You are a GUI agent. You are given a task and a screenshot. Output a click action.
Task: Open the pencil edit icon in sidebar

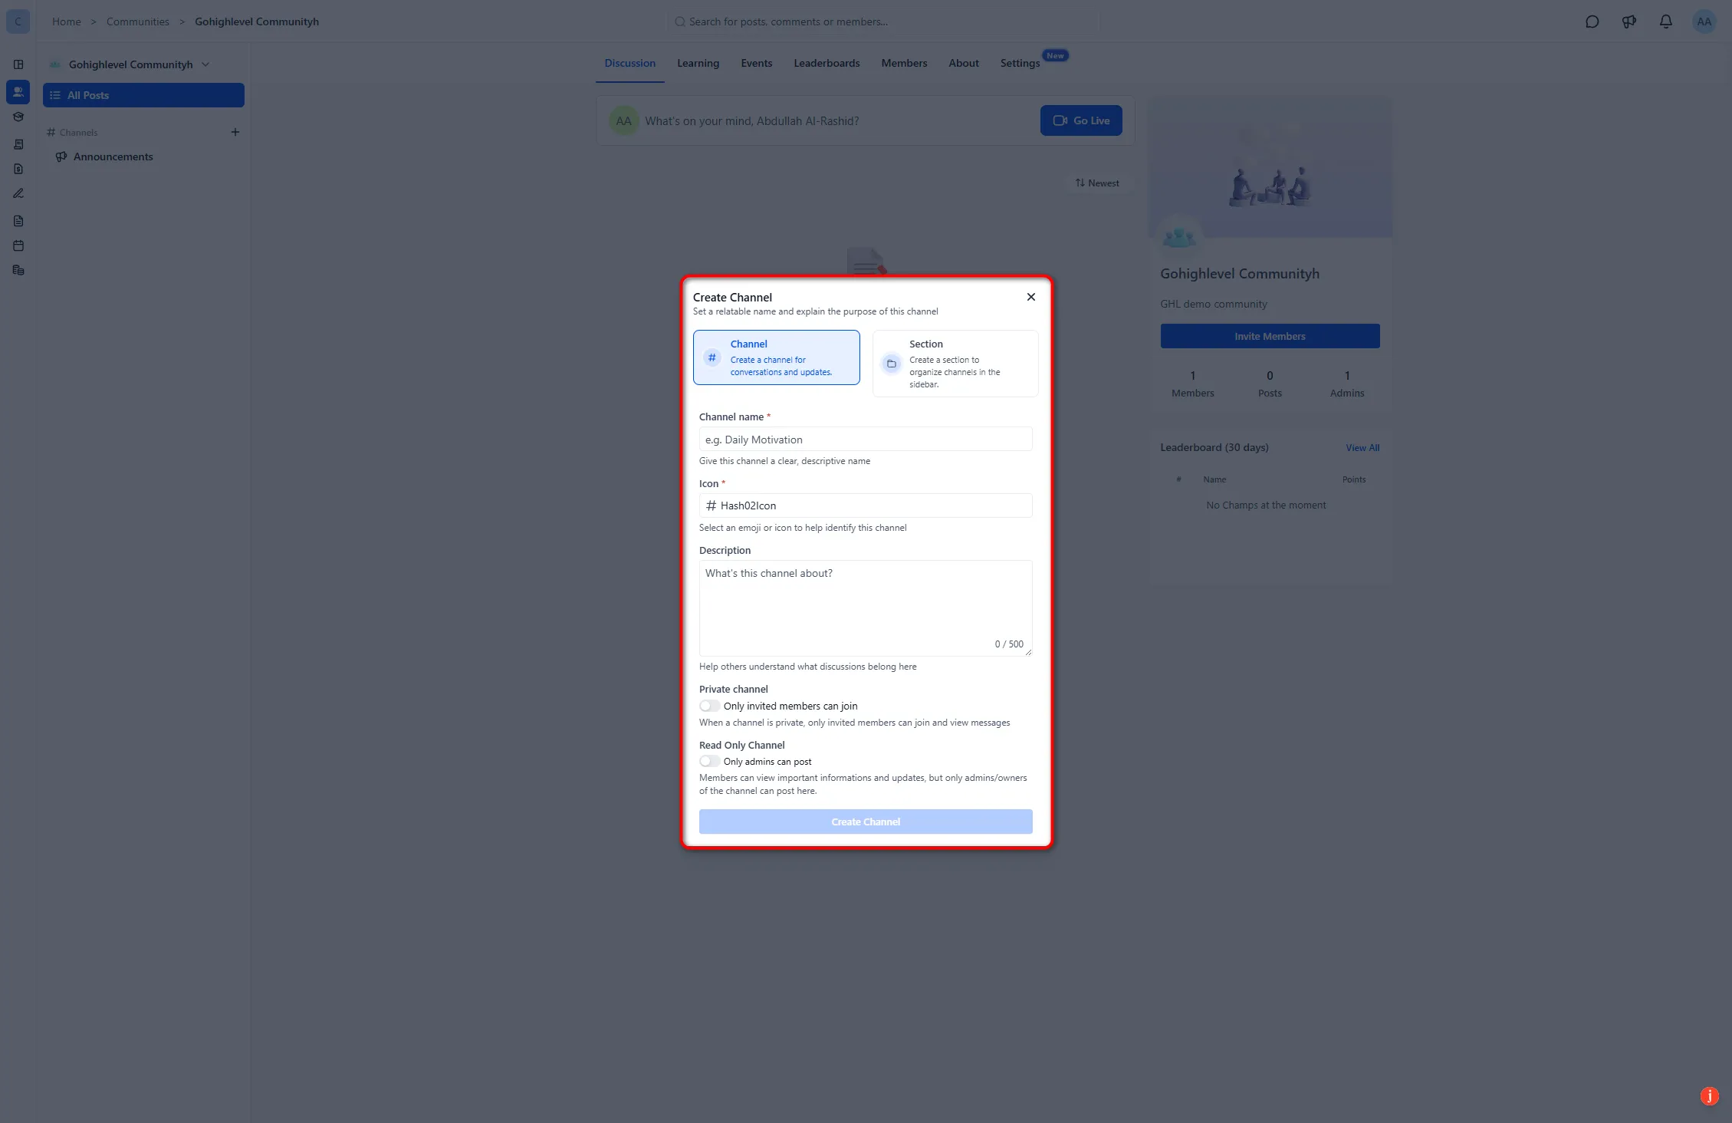[x=18, y=193]
